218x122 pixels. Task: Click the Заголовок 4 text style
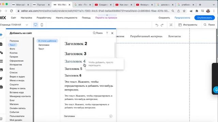coord(75,61)
